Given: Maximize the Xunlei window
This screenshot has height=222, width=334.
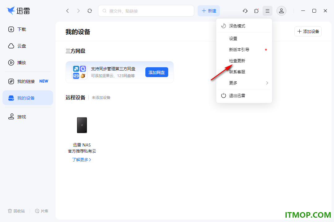Looking at the screenshot, I should coord(314,11).
